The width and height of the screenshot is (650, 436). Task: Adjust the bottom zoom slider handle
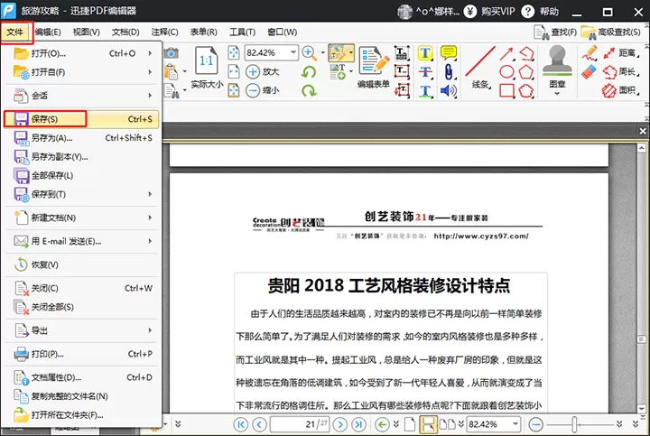574,424
